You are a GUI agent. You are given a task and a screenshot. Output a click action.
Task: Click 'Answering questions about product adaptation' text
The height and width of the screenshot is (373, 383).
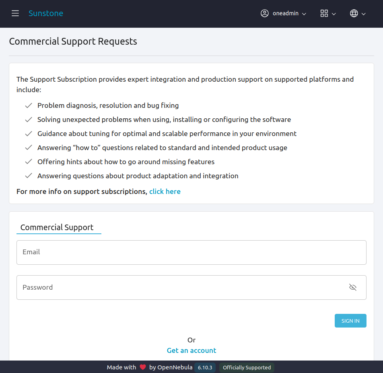[x=138, y=176]
